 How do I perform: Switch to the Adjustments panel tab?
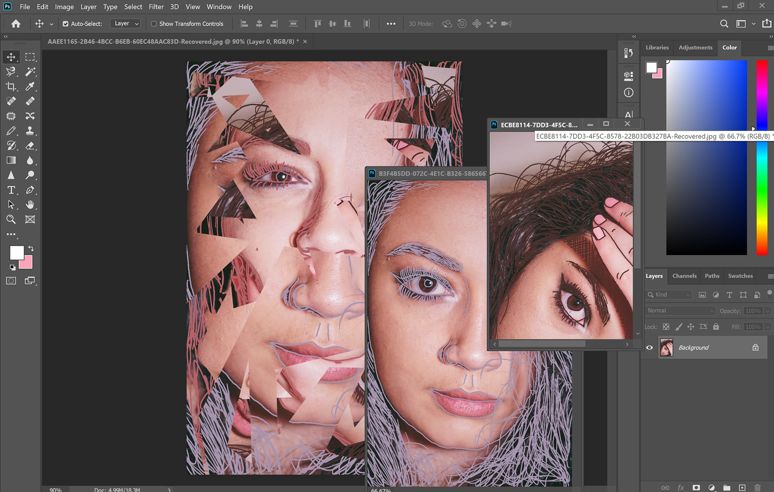coord(695,48)
